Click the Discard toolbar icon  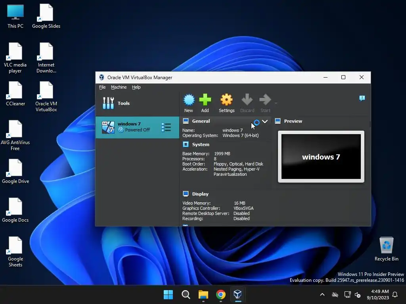click(247, 100)
